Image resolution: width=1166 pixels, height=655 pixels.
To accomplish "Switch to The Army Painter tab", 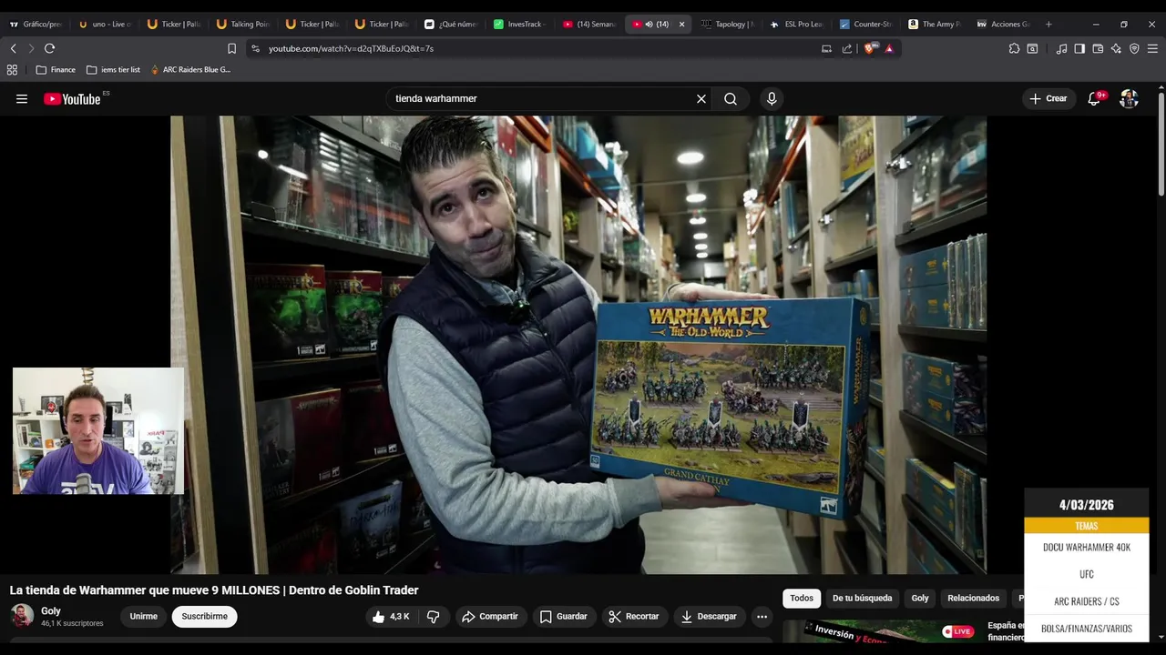I will (935, 25).
